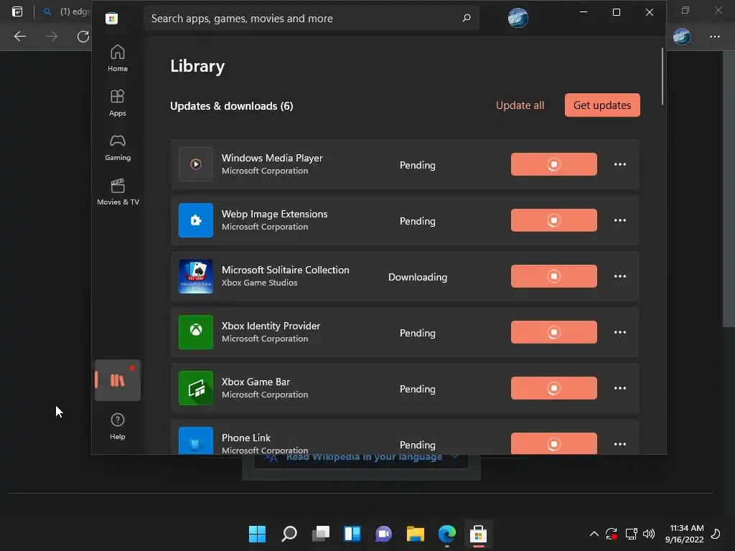This screenshot has width=735, height=551.
Task: Stop the Xbox Identity Provider update
Action: coord(553,332)
